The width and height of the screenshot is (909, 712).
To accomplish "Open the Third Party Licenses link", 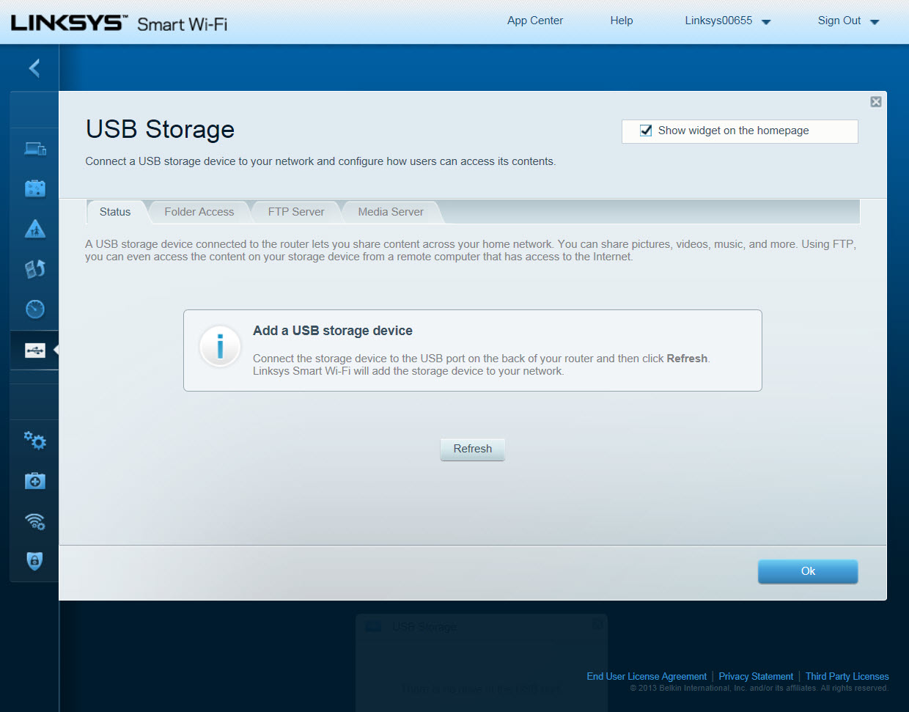I will [x=847, y=676].
